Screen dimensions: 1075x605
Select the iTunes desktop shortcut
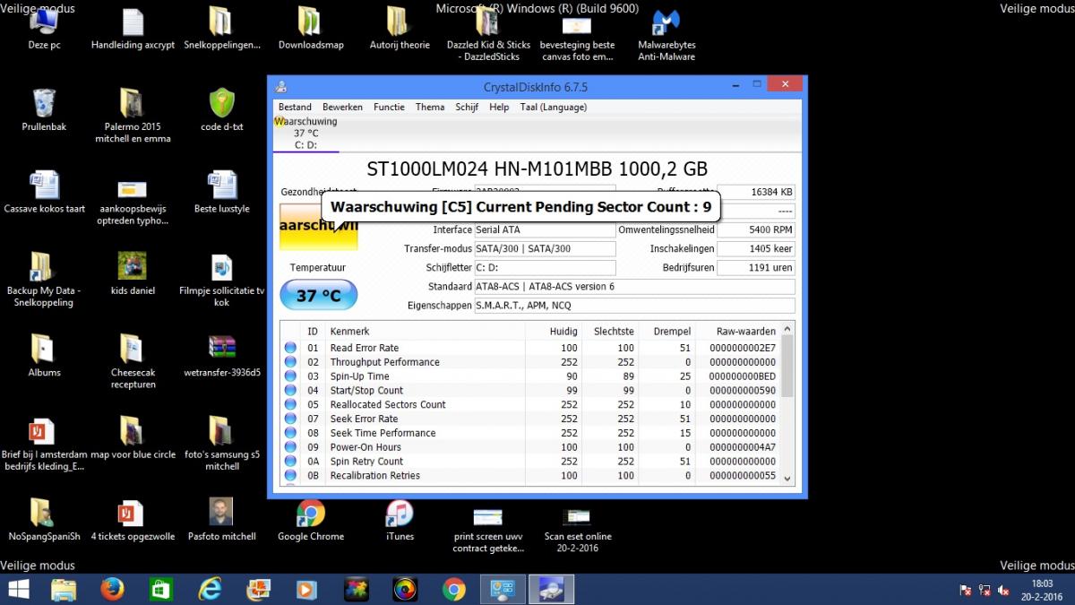(400, 521)
